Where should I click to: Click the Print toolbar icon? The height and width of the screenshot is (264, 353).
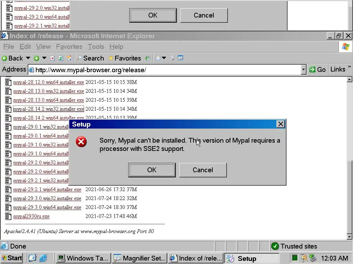click(172, 58)
